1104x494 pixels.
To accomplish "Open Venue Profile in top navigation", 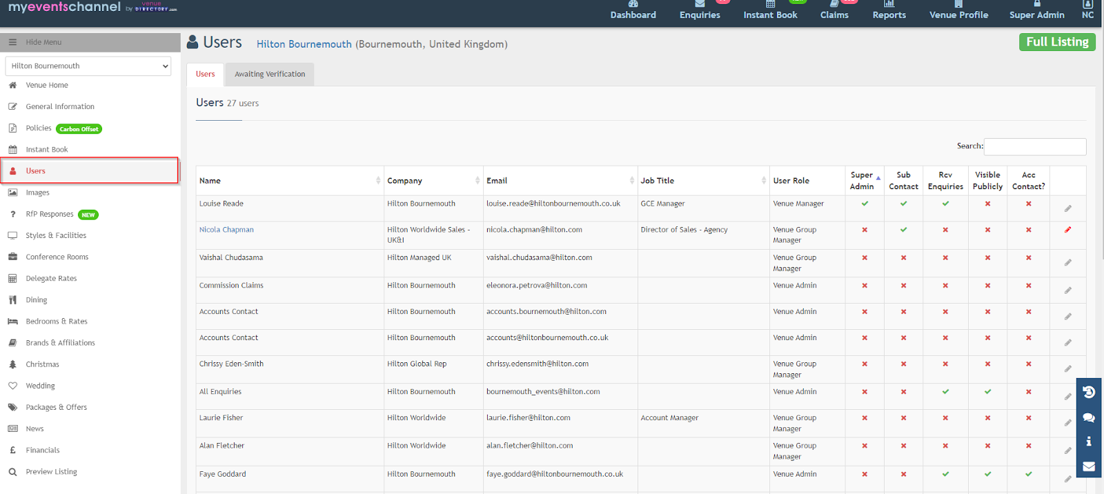I will coord(958,11).
